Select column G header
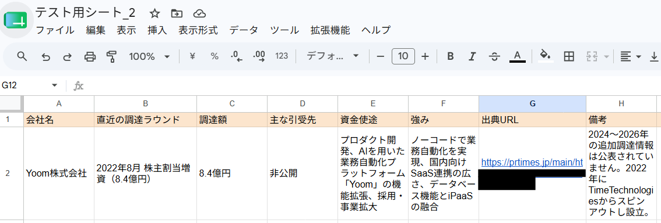Image resolution: width=661 pixels, height=223 pixels. [532, 104]
